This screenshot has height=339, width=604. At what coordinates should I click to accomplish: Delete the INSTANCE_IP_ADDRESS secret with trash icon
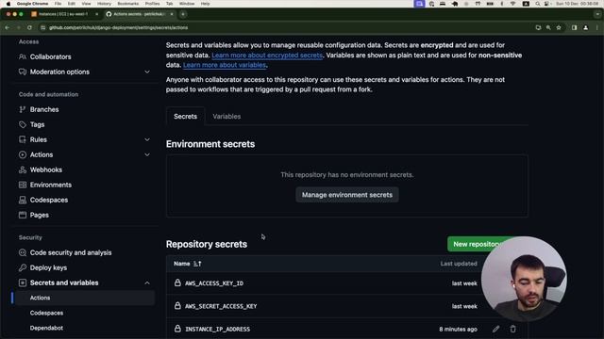click(x=512, y=329)
